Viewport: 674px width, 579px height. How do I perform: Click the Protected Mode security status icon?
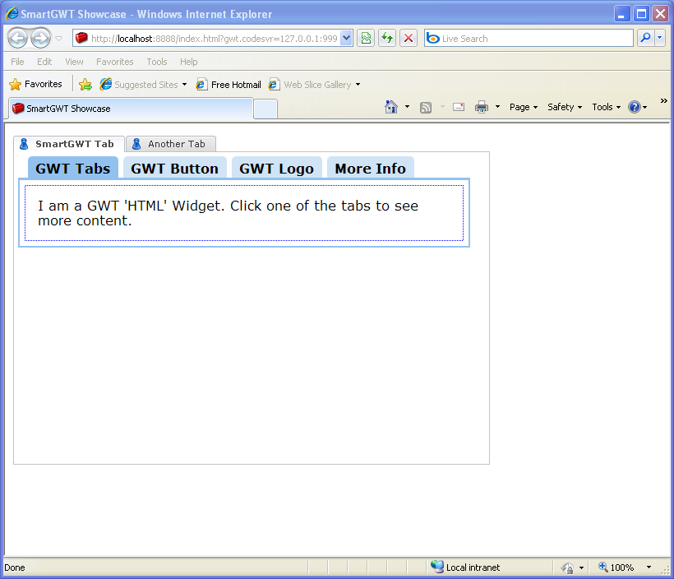(567, 567)
